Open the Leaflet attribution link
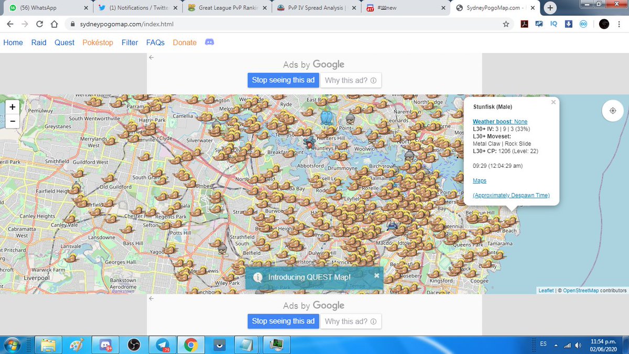The image size is (629, 354). pos(546,290)
